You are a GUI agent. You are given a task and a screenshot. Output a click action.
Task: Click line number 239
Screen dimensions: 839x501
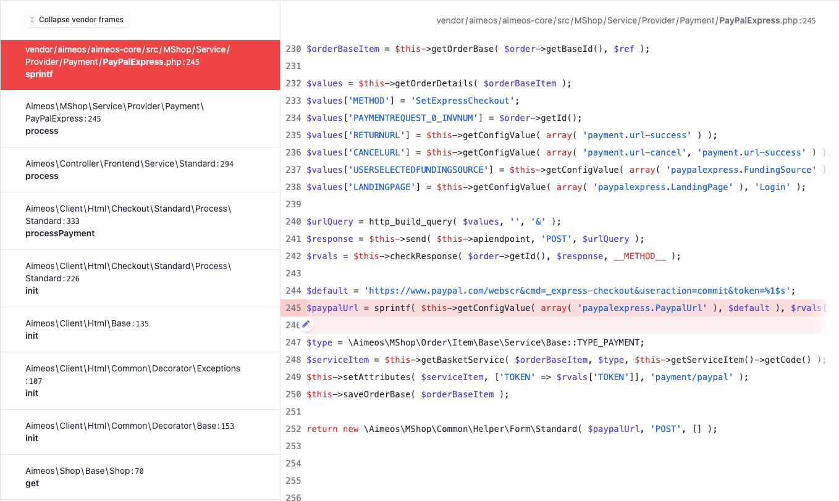click(x=293, y=204)
